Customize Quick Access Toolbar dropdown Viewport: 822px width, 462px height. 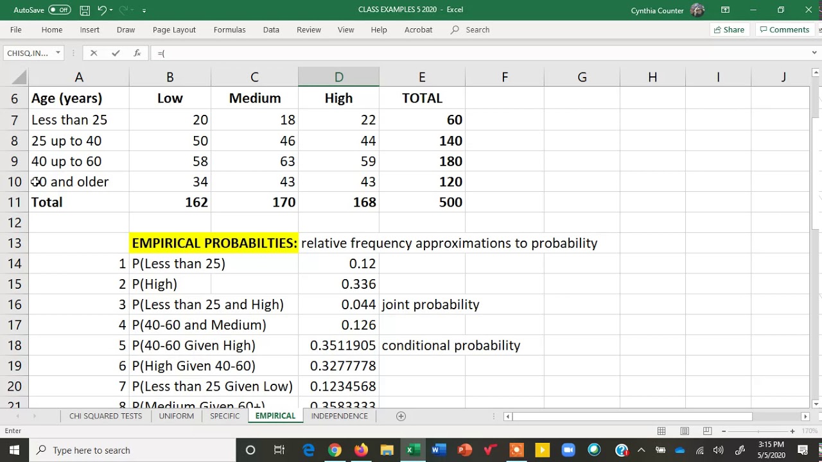(x=144, y=10)
